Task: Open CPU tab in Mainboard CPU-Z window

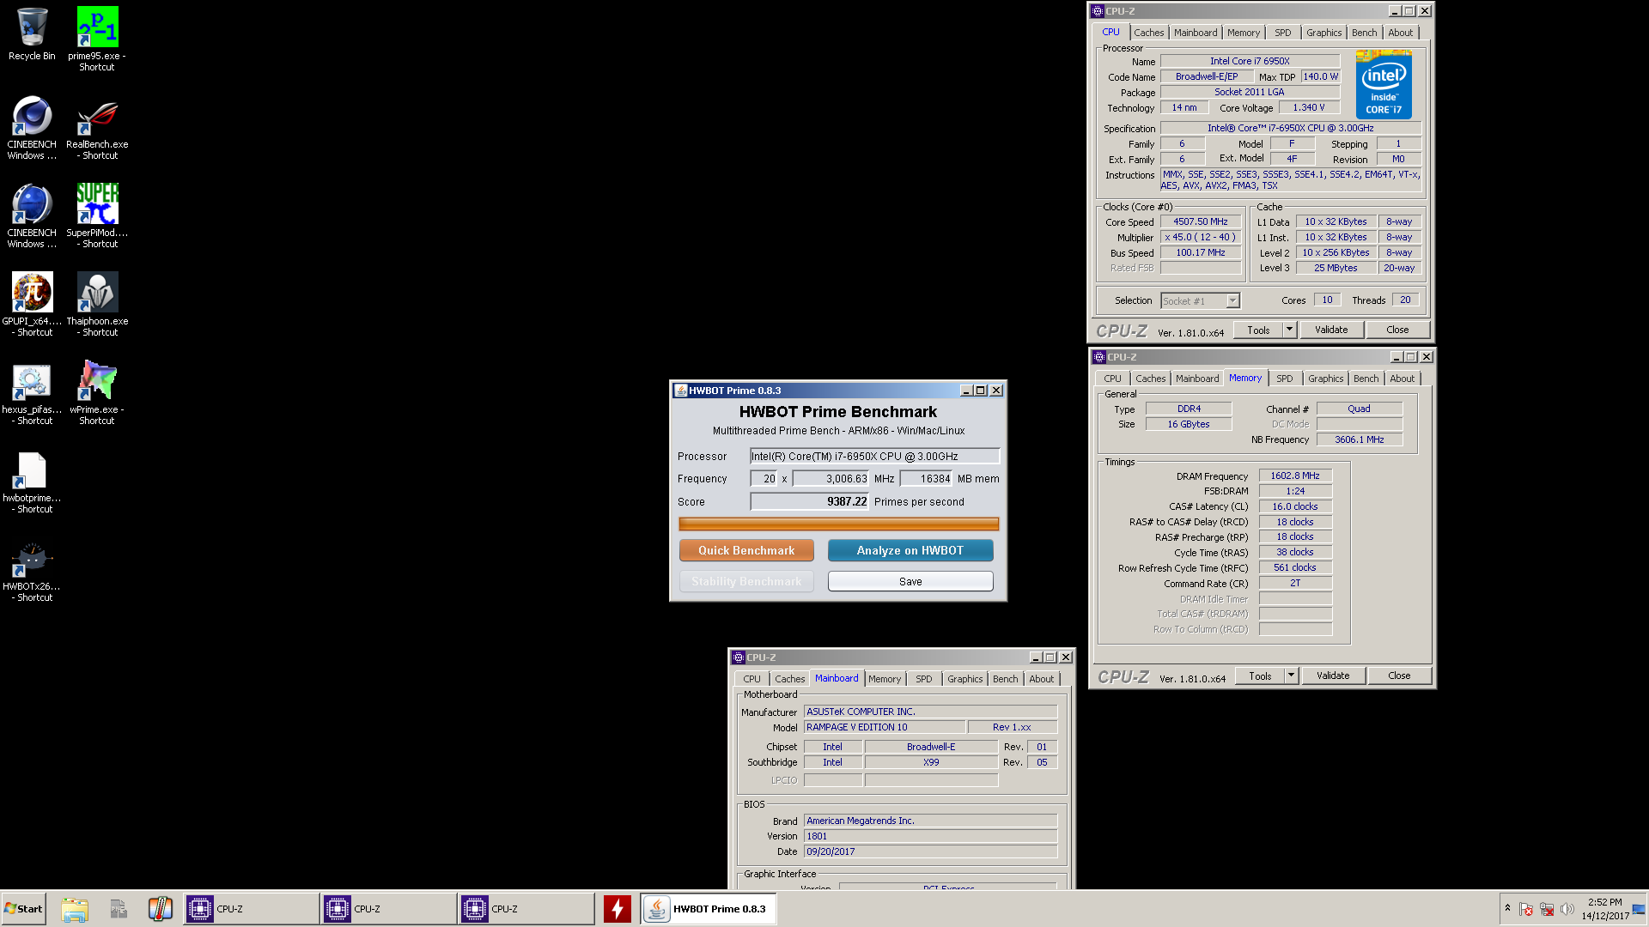Action: (x=751, y=679)
